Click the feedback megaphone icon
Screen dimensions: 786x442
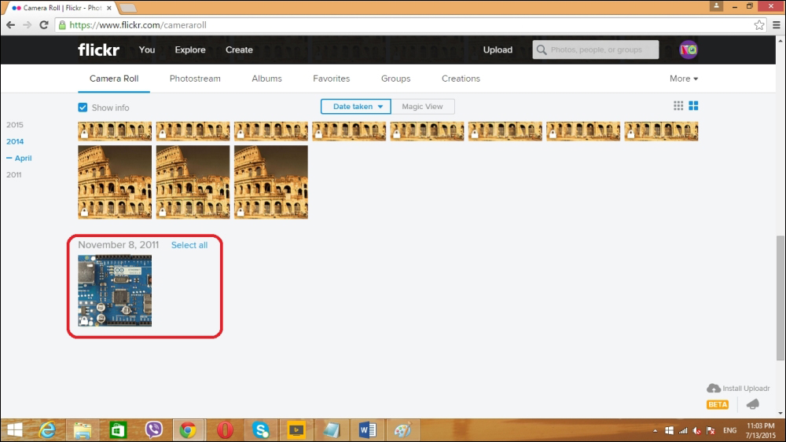click(753, 404)
